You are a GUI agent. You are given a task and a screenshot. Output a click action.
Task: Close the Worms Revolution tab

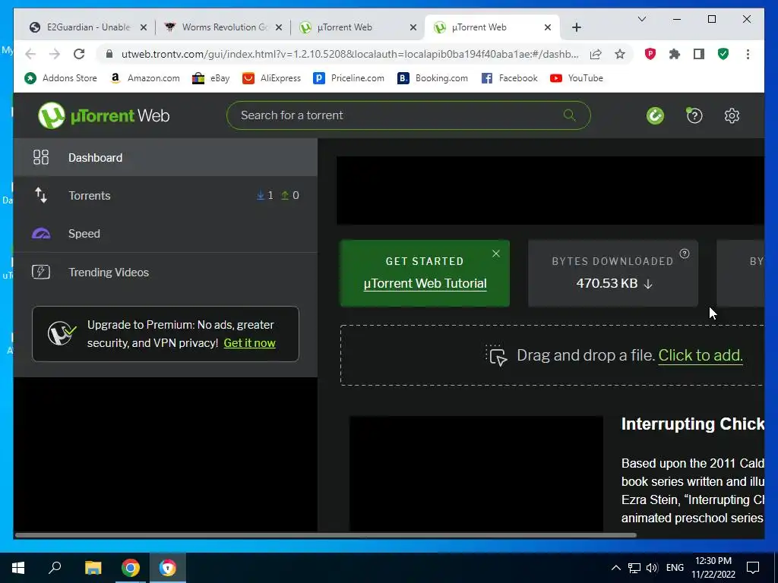tap(279, 27)
